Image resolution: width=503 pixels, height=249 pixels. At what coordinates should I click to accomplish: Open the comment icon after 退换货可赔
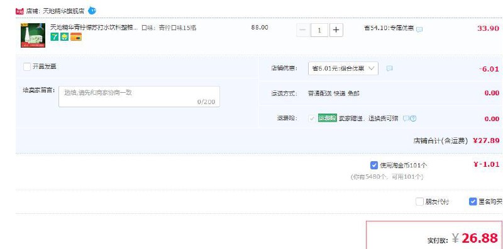tap(406, 119)
